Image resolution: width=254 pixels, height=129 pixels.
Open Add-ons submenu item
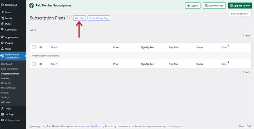point(5,102)
